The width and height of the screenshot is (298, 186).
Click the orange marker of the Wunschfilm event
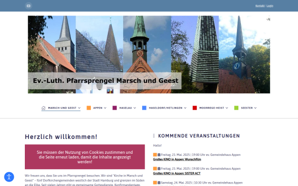coord(155,155)
